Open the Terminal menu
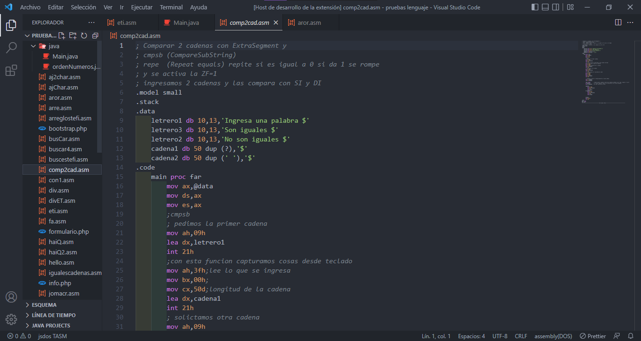Screen dimensions: 641x341 tap(171, 7)
